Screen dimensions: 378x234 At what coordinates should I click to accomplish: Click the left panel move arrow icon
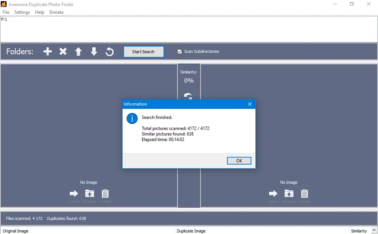(x=74, y=194)
